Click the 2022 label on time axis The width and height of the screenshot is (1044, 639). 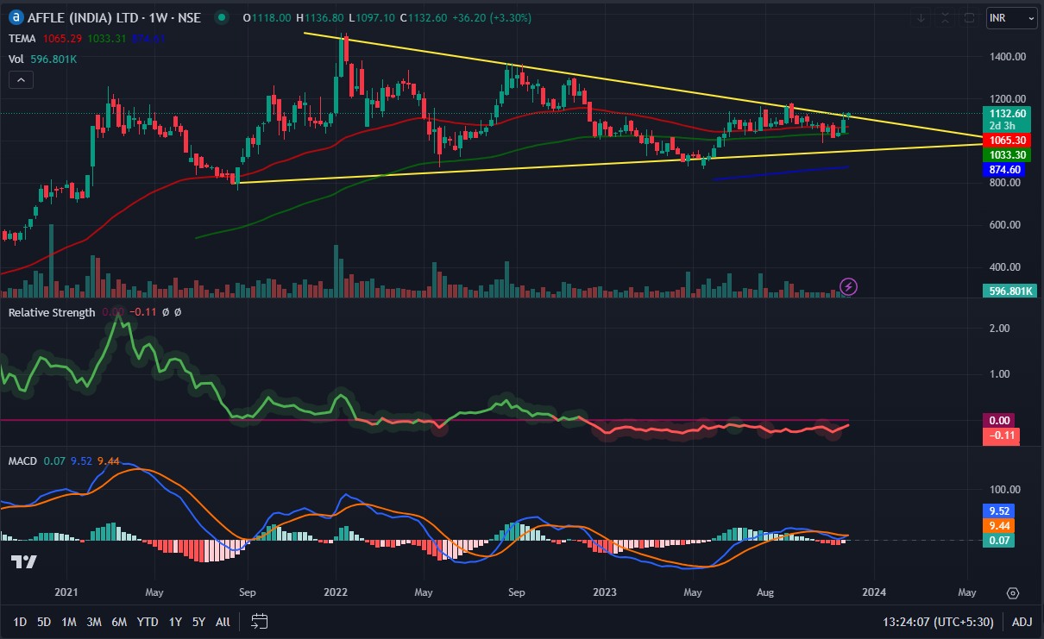335,593
